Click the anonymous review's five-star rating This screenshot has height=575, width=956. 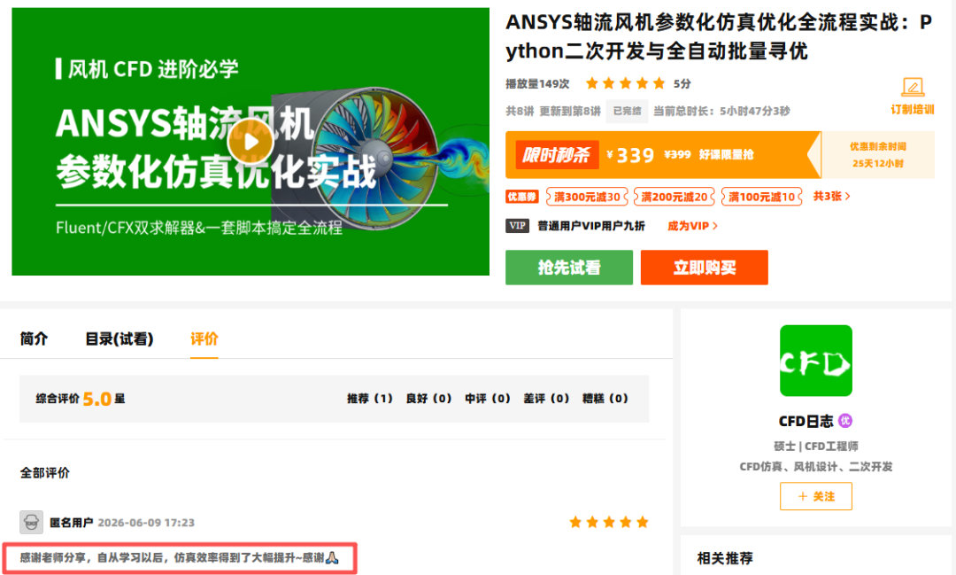pos(608,522)
